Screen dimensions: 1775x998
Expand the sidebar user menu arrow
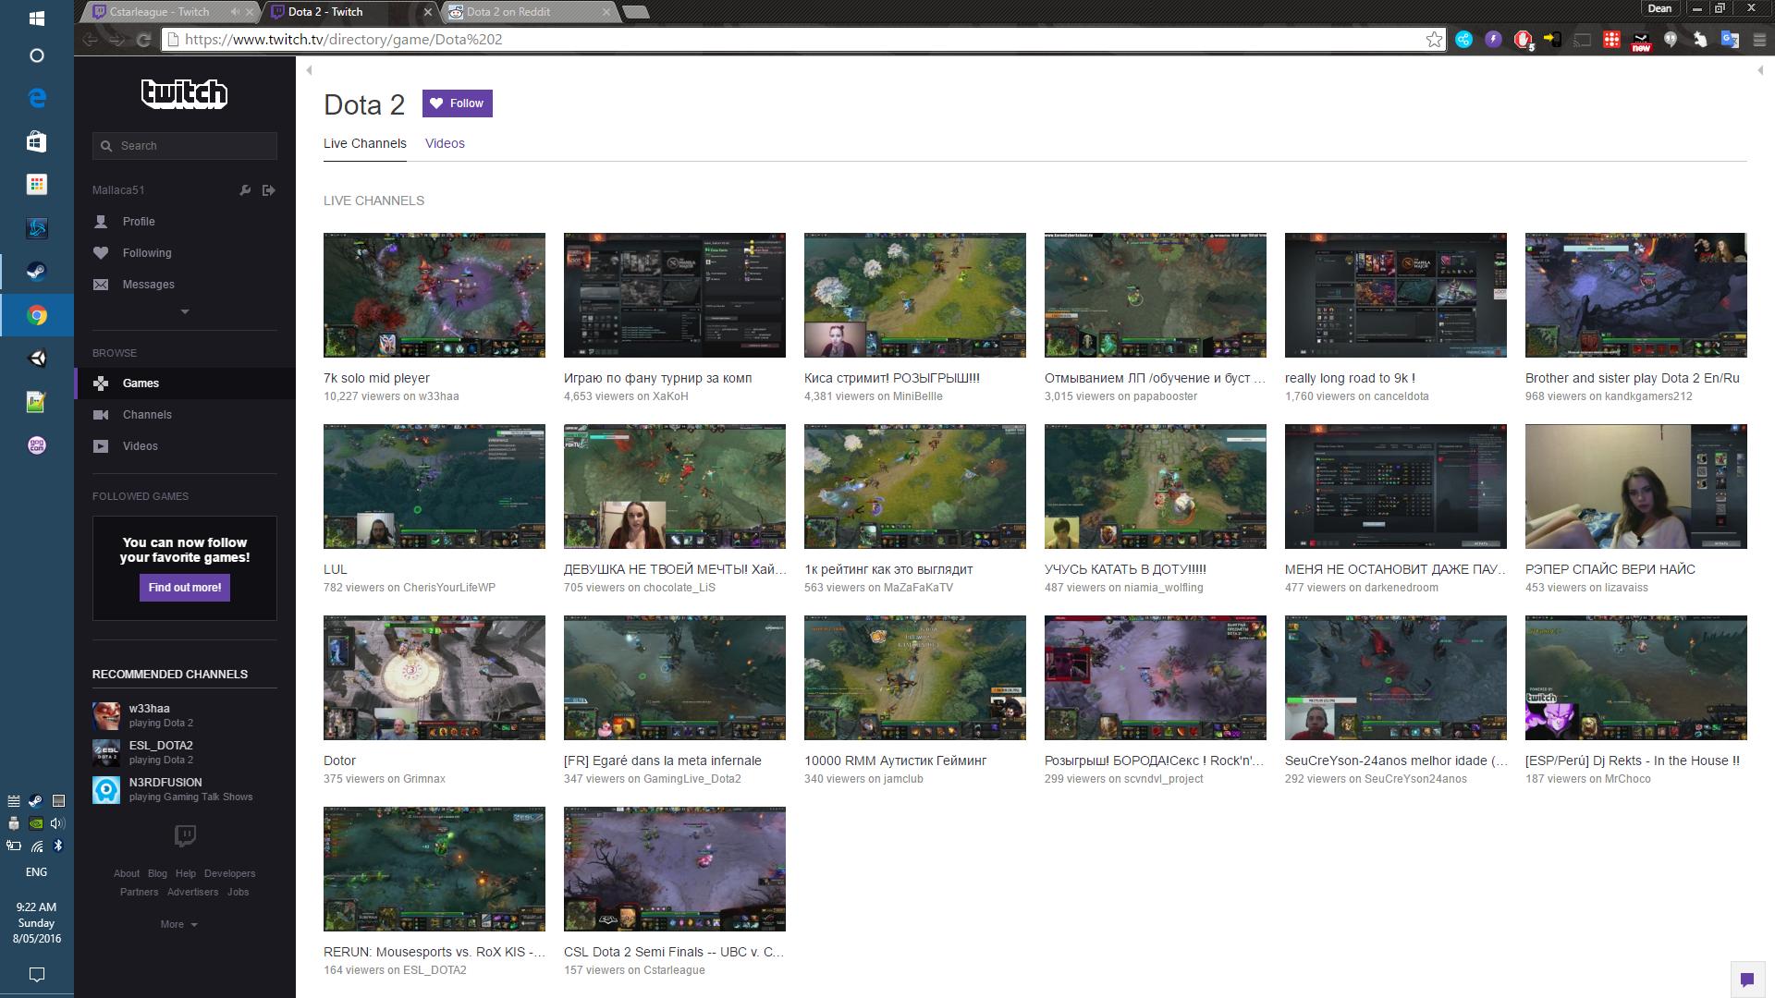click(x=184, y=312)
